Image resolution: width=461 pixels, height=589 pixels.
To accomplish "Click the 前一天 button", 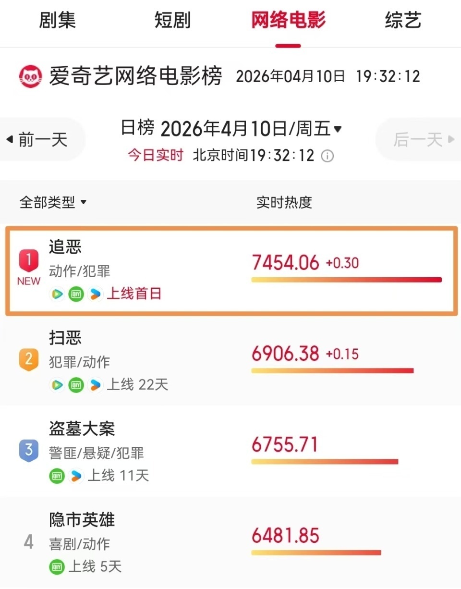I will [x=41, y=139].
